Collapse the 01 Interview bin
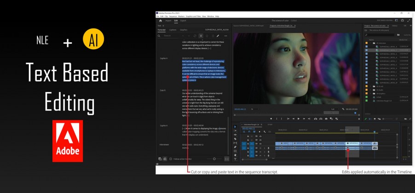Image resolution: width=415 pixels, height=193 pixels. 370,43
